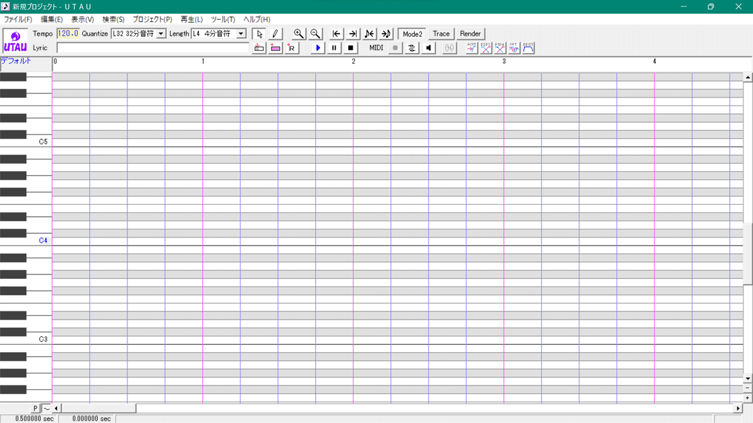This screenshot has width=753, height=423.
Task: Click the 0.000000 sec status text
Action: point(92,419)
